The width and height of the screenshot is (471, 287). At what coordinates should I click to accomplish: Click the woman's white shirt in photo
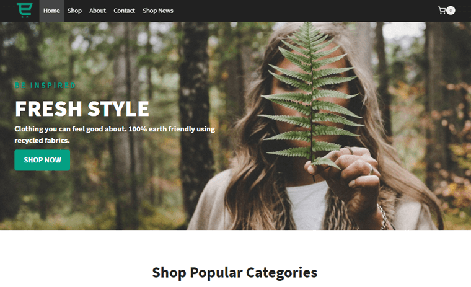click(x=307, y=206)
